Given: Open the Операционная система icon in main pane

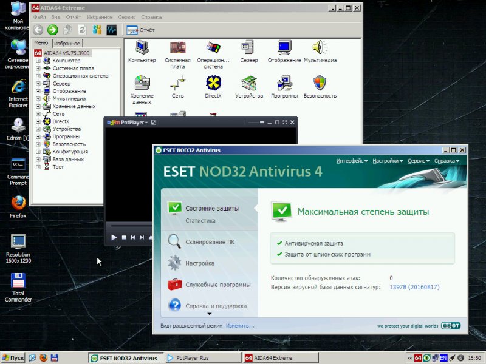Looking at the screenshot, I should (213, 55).
